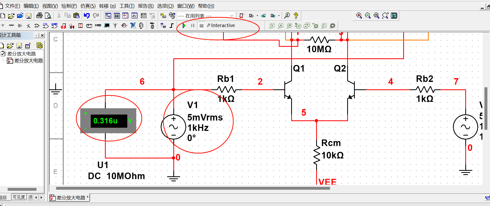The width and height of the screenshot is (490, 206).
Task: Toggle checkbox beside 差分放大电路 project root
Action: point(3,54)
